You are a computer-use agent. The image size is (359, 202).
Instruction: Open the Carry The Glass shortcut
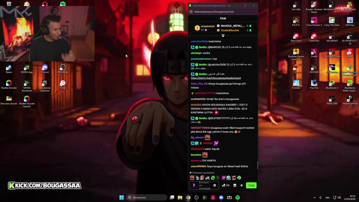coord(332,22)
